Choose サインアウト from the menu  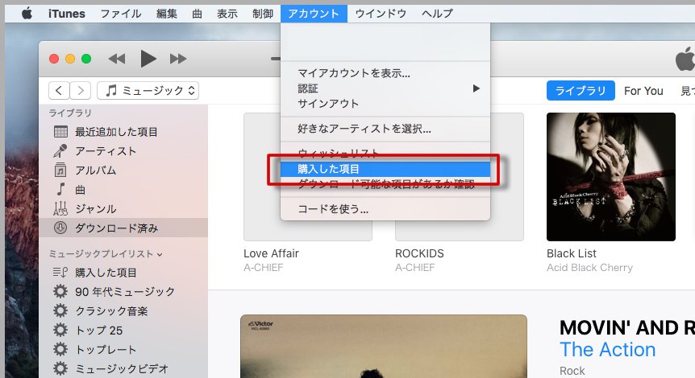coord(385,104)
